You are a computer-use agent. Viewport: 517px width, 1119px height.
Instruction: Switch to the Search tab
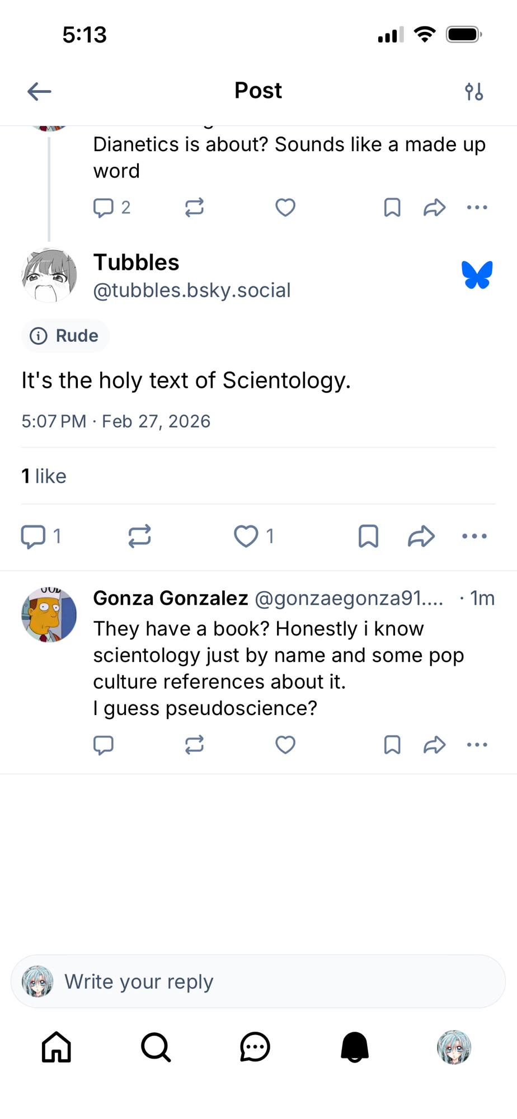click(156, 1047)
